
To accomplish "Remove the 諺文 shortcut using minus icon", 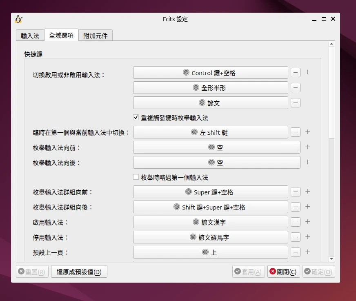I will click(x=296, y=103).
